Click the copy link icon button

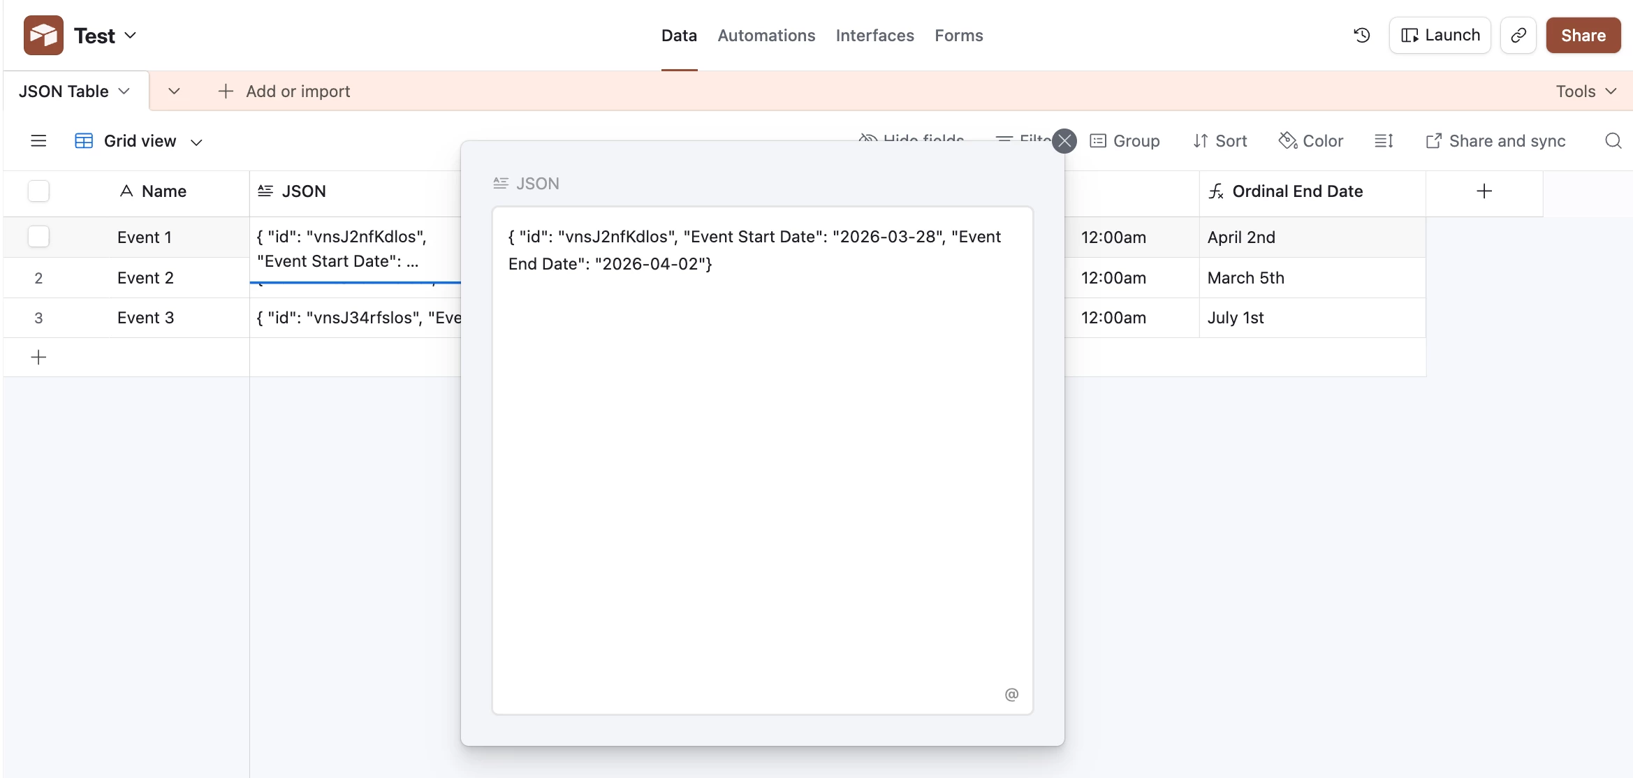coord(1518,36)
